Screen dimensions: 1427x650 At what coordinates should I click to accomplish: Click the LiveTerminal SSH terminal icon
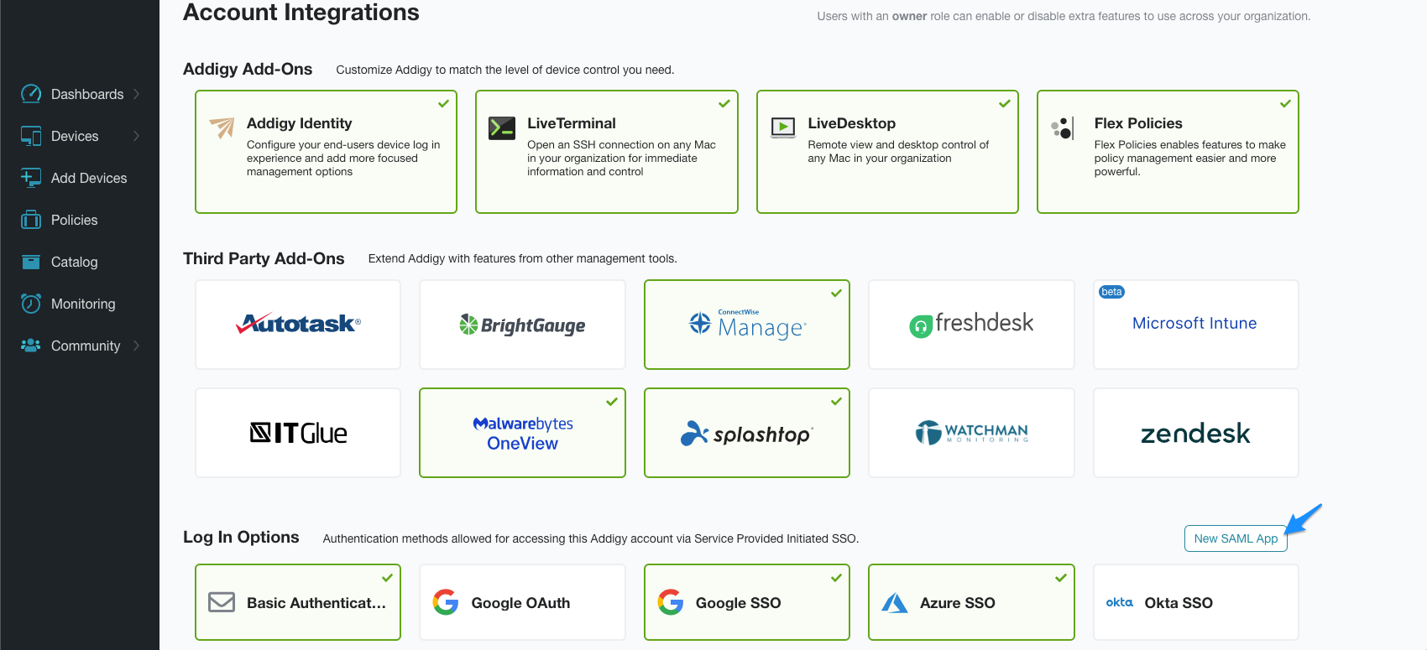coord(501,128)
